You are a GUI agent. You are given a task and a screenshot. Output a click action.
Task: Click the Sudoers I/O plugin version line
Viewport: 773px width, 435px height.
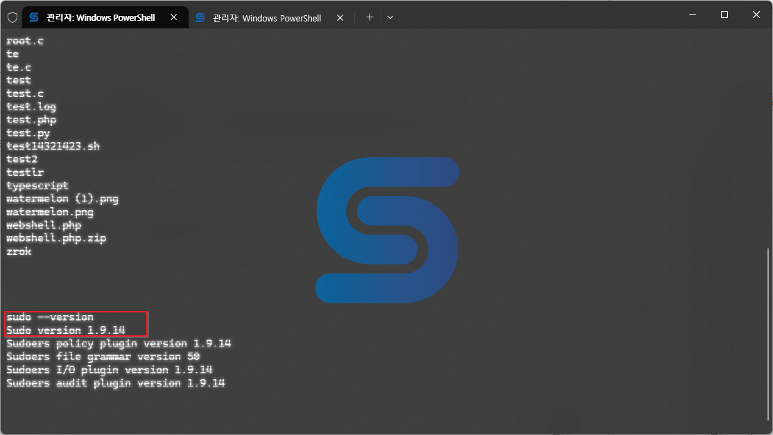(109, 370)
